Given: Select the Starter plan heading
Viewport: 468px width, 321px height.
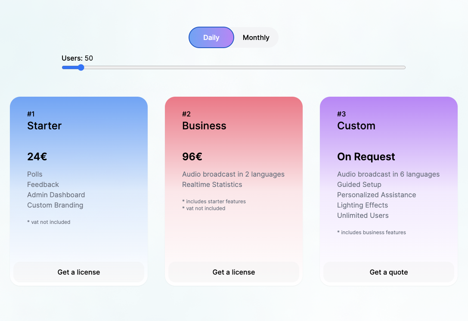Looking at the screenshot, I should [x=44, y=126].
